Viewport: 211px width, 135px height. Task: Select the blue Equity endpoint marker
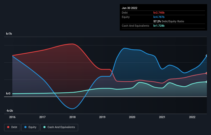point(207,56)
